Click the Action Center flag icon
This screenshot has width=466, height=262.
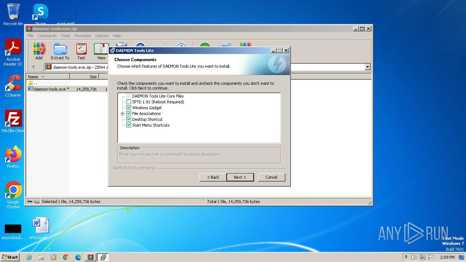(x=431, y=257)
